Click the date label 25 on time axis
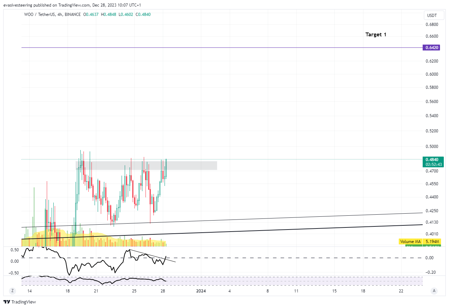This screenshot has width=449, height=308. [134, 291]
